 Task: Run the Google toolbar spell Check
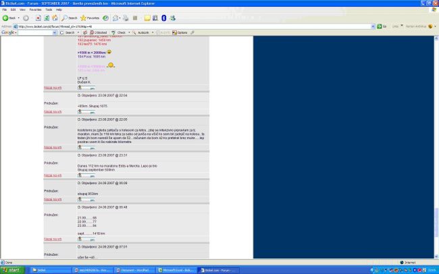(x=118, y=32)
